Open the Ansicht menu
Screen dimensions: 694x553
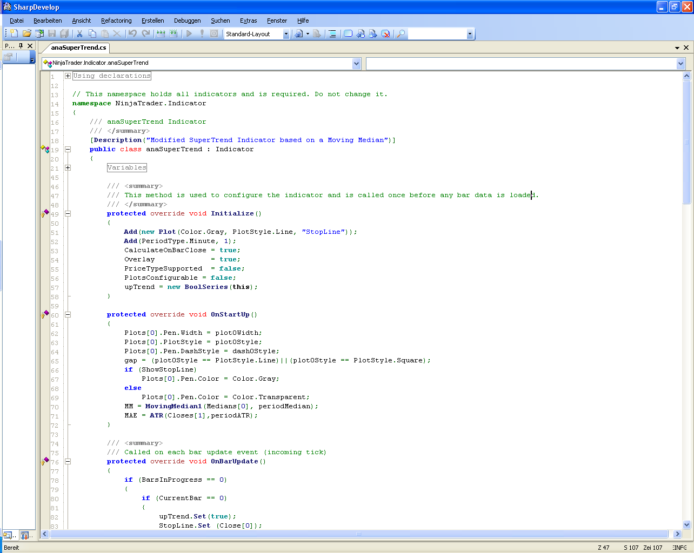(82, 21)
